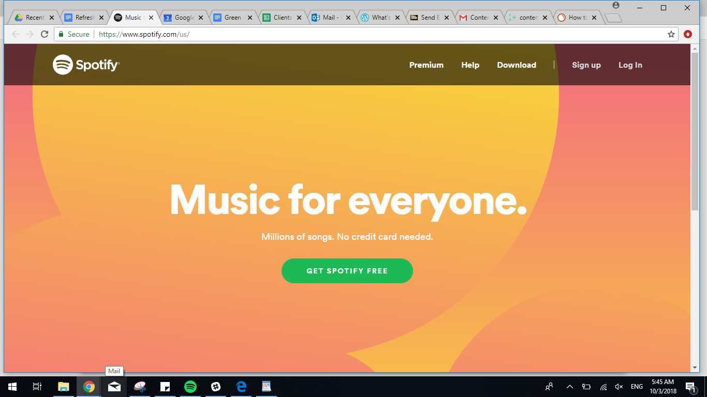Bookmark this page with the star icon
The image size is (707, 397).
pos(671,34)
